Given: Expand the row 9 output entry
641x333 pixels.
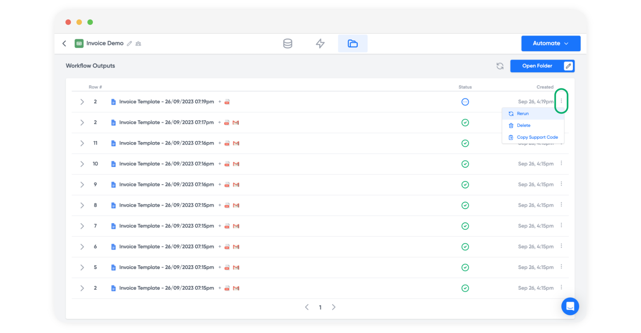Looking at the screenshot, I should (82, 185).
